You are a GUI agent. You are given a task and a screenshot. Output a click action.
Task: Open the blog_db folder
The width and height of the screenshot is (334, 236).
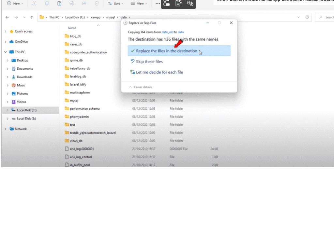coord(75,36)
